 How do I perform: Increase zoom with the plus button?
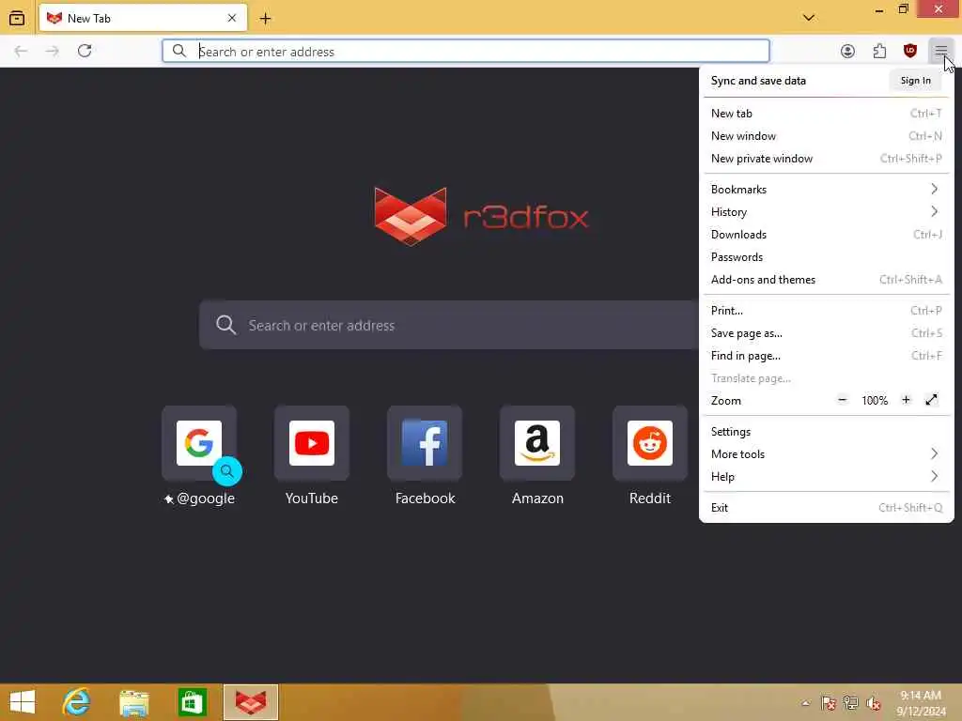click(906, 400)
